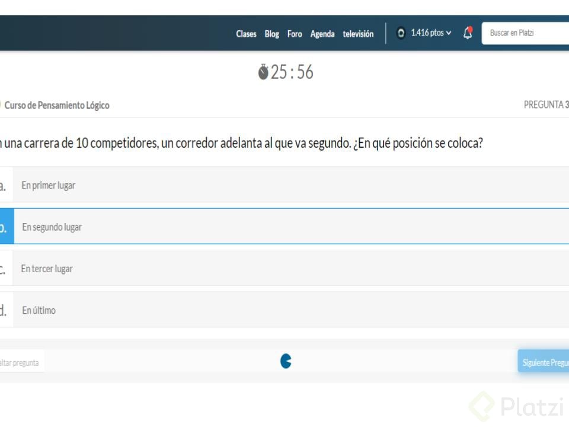Expand the 1.416 ptos dropdown
This screenshot has width=569, height=427.
click(428, 33)
